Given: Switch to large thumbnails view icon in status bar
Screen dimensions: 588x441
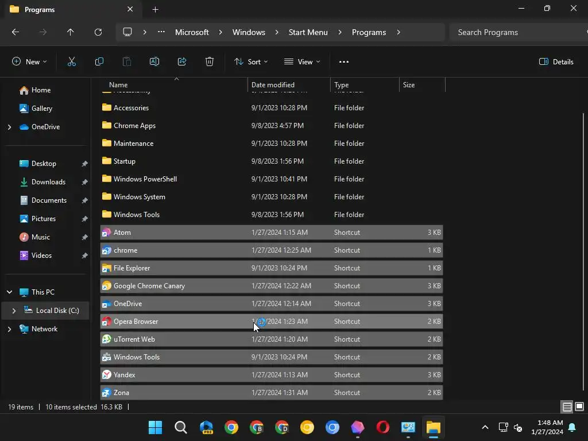Looking at the screenshot, I should coord(579,407).
